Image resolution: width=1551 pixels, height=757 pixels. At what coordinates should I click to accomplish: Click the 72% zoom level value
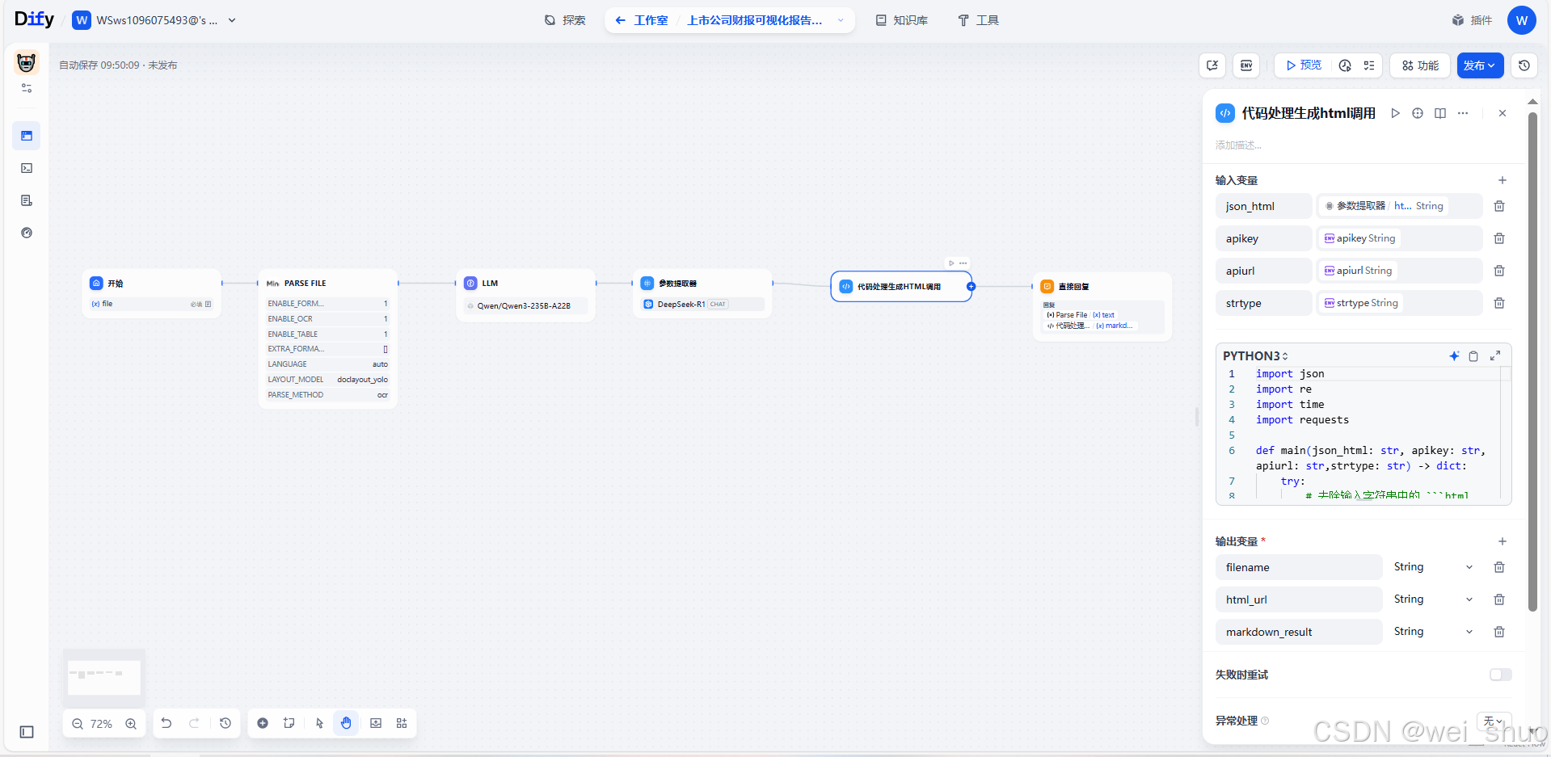102,724
